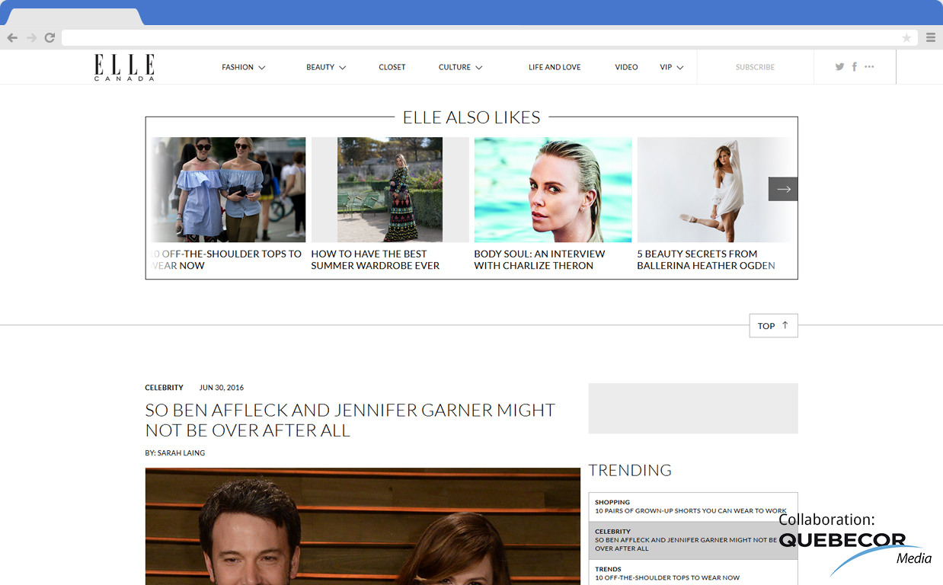Image resolution: width=943 pixels, height=585 pixels.
Task: Expand the VIP dropdown menu
Action: point(671,67)
